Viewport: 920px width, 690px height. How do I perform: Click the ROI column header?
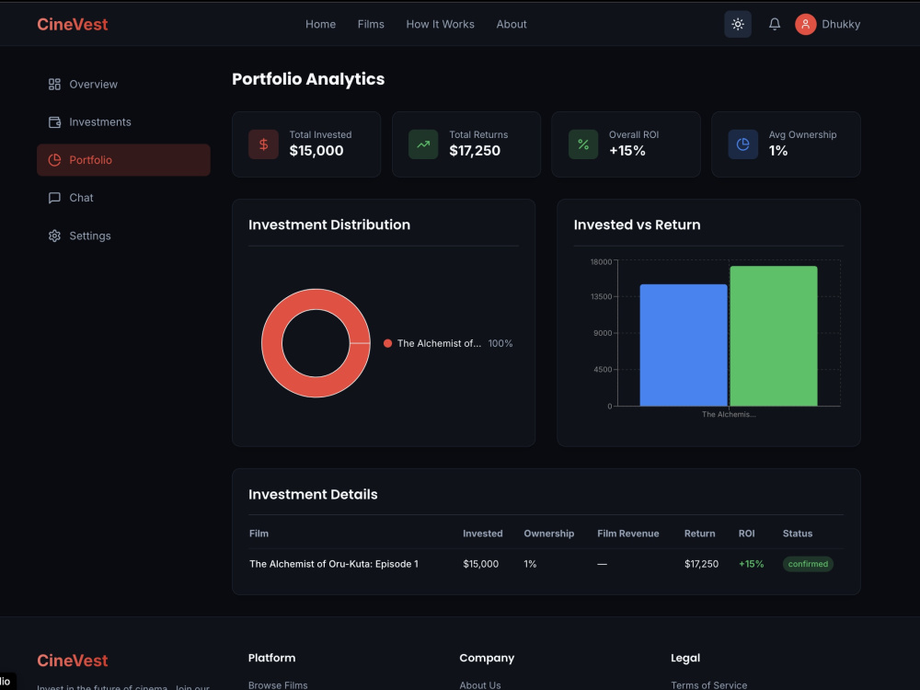click(x=746, y=534)
